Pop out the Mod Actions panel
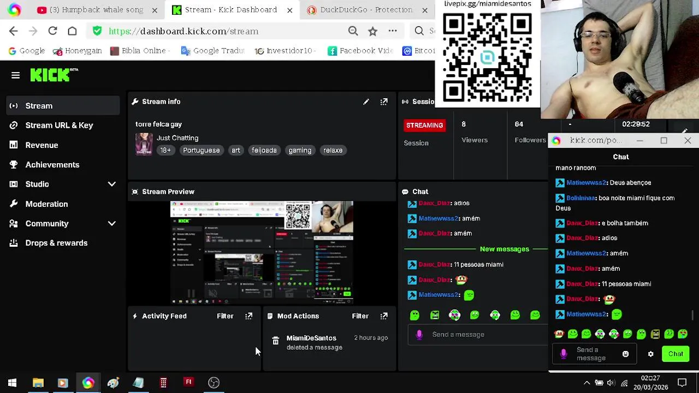This screenshot has height=393, width=699. 384,316
